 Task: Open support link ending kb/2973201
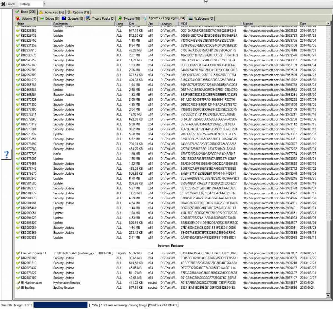pyautogui.click(x=270, y=129)
